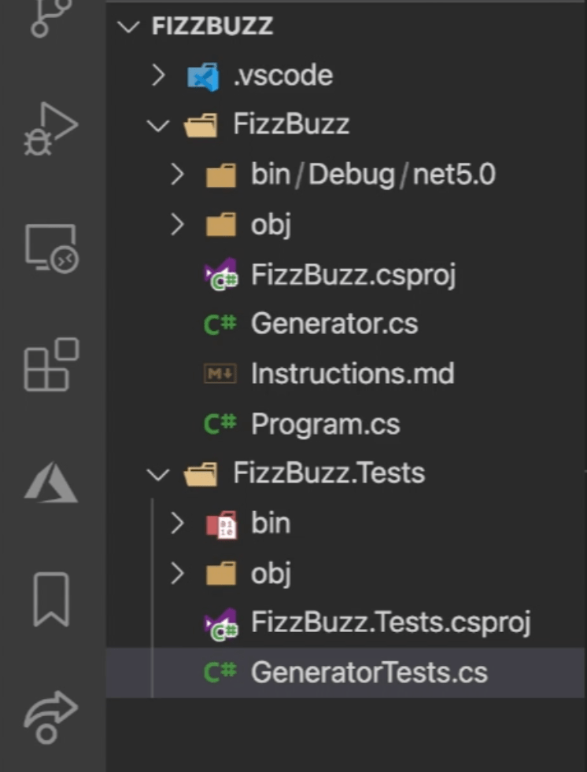Click the Markdown icon beside Instructions.md
Screen dimensions: 587x772
(222, 373)
